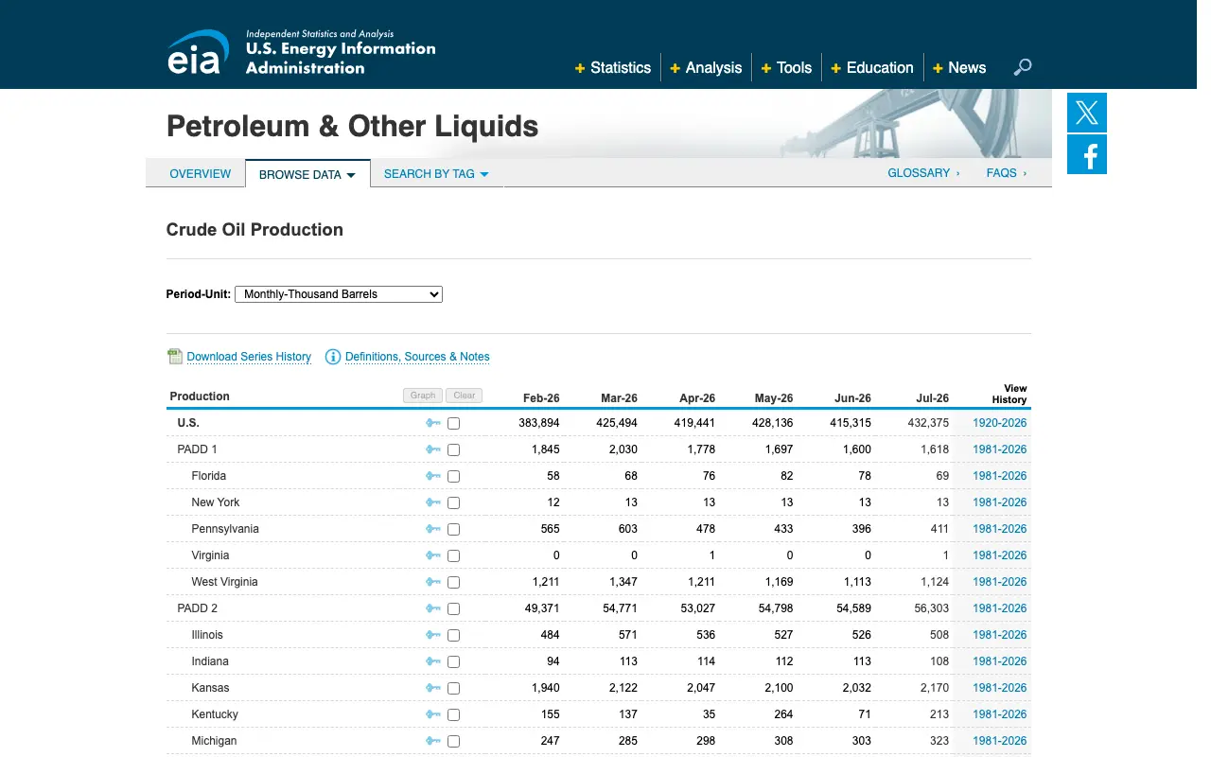Check the U.S. row checkbox
This screenshot has width=1211, height=757.
[x=453, y=423]
